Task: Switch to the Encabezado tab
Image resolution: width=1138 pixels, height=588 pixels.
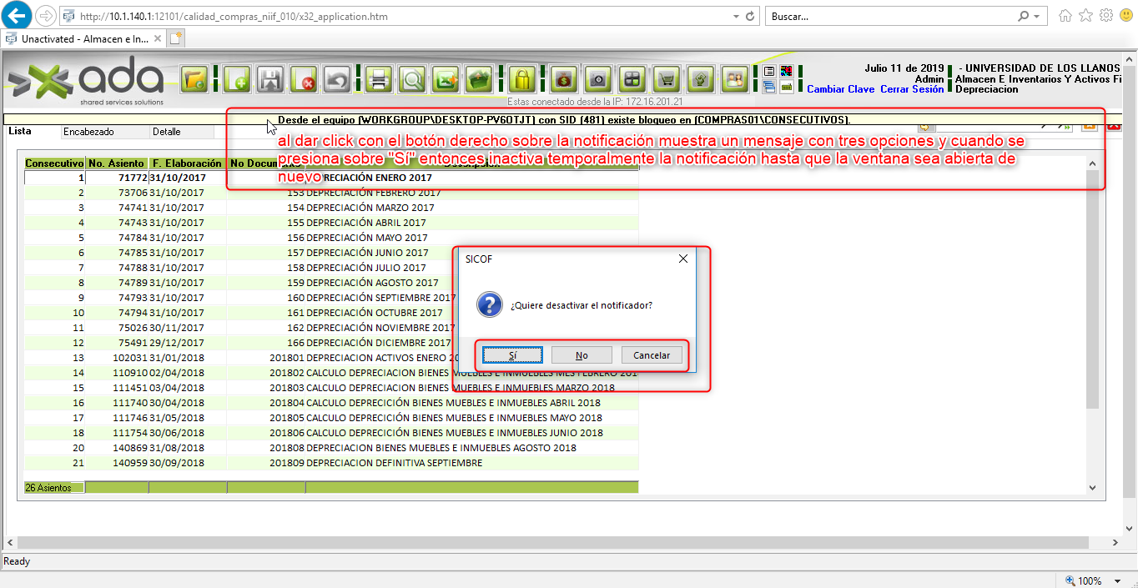Action: coord(88,132)
